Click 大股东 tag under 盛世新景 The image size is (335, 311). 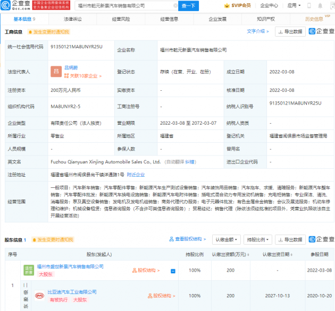46,274
